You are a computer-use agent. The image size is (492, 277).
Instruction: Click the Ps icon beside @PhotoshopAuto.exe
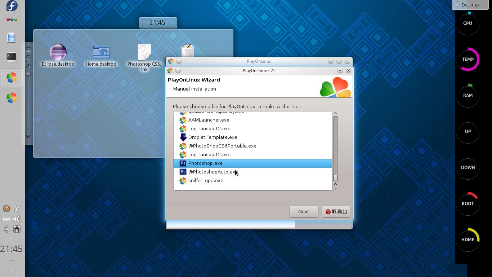point(183,172)
